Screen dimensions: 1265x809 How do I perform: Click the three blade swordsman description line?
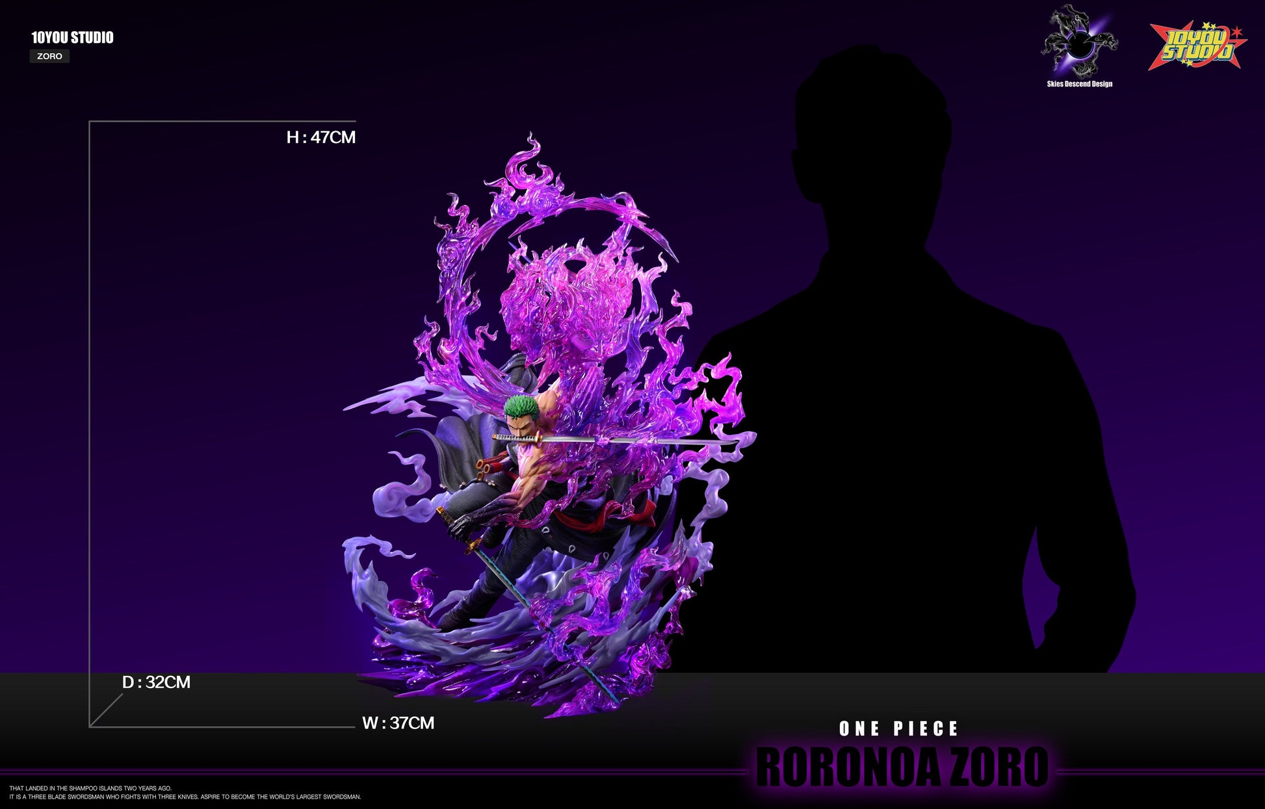185,797
